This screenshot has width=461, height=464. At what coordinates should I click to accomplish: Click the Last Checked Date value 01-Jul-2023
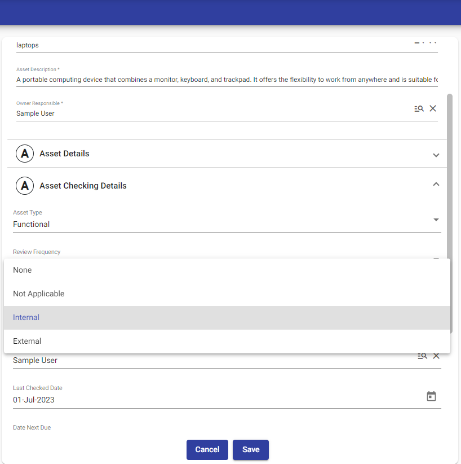(34, 400)
